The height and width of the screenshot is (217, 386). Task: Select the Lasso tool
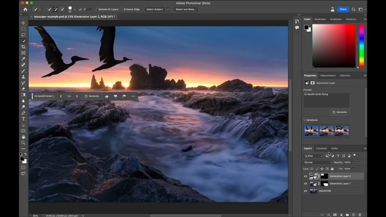[x=24, y=35]
